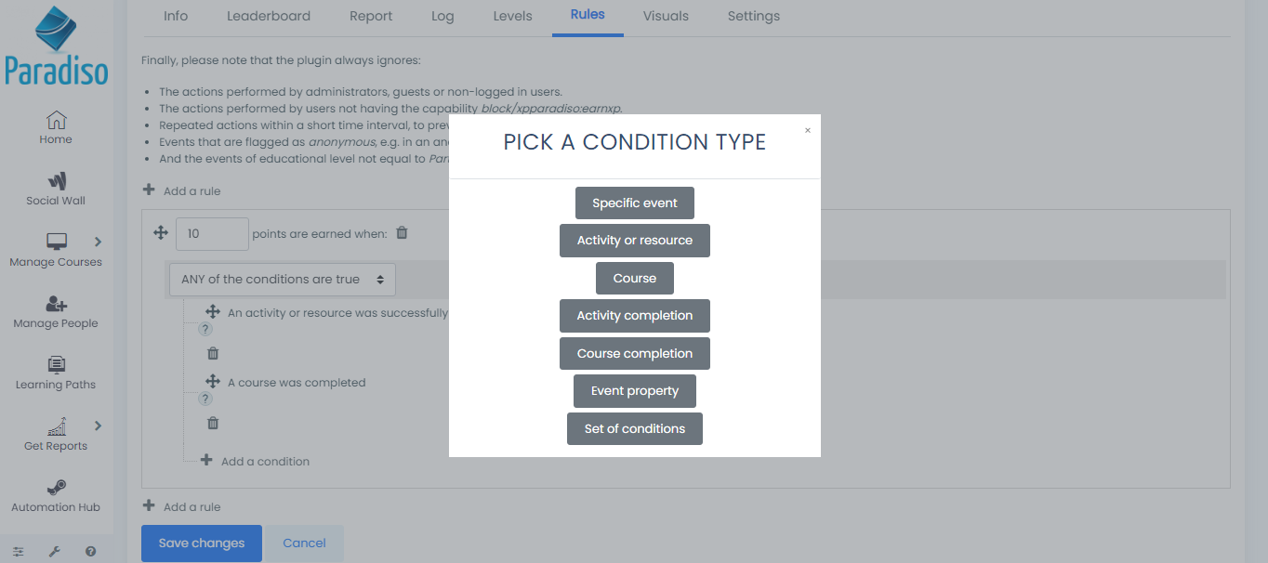Delete the 10 points rule with trash icon
The image size is (1268, 563).
click(402, 233)
